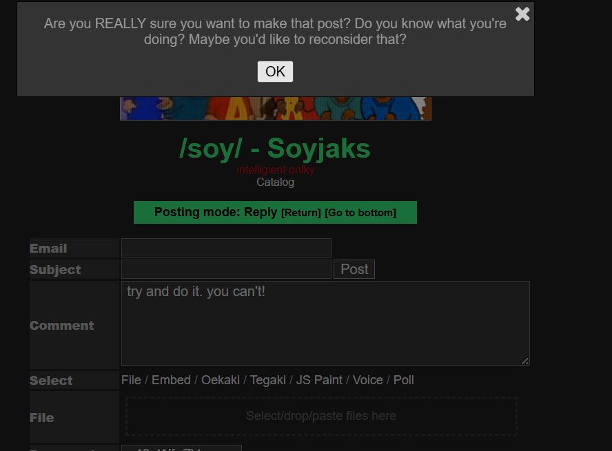Open the JS Paint option
Screen dimensions: 612x451
pyautogui.click(x=319, y=380)
